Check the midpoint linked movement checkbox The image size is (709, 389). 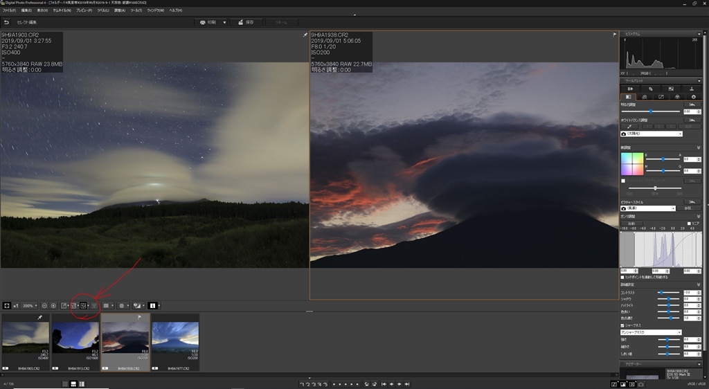622,277
